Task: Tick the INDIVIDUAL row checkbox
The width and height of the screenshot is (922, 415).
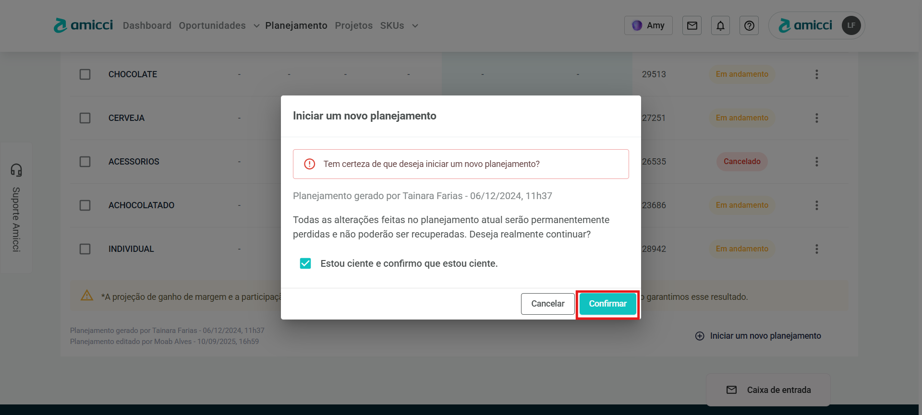Action: (x=85, y=249)
